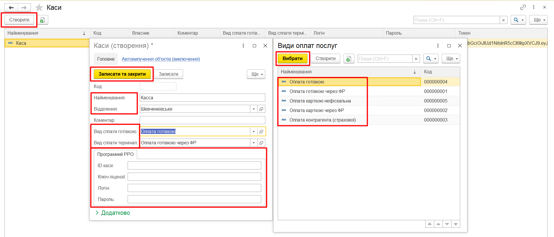Copy the page link via the chain icon
This screenshot has width=554, height=237.
click(x=523, y=7)
